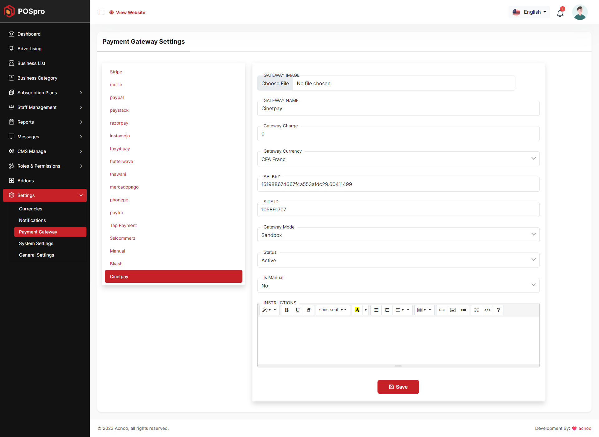Insert a hyperlink in the instructions editor
Screen dimensions: 599x437
[442, 310]
